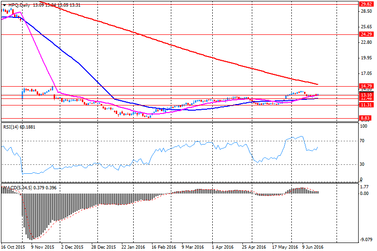Viewport: 377px width, 251px height.
Task: Click the 28.50 price scale value
Action: pos(366,12)
